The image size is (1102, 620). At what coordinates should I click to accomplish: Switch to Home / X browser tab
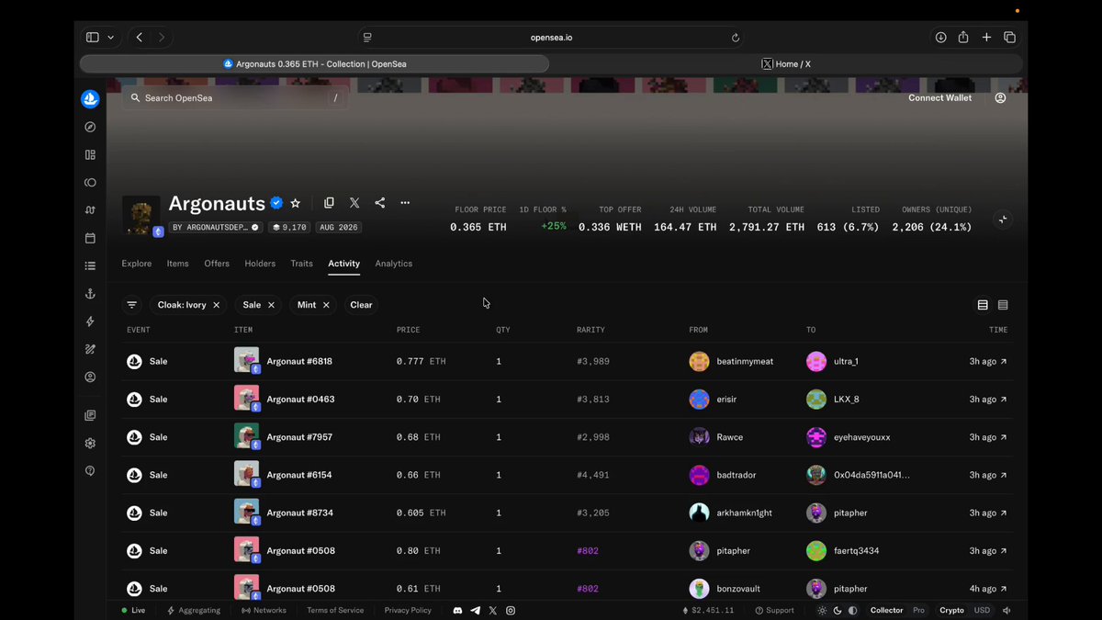tap(786, 64)
